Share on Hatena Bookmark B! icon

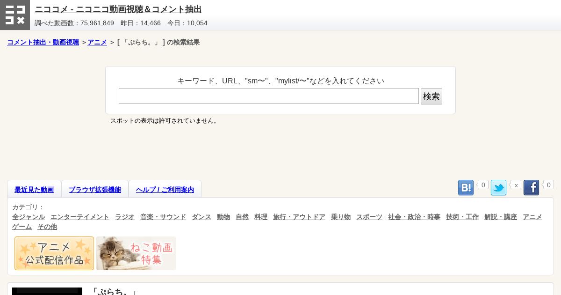466,188
